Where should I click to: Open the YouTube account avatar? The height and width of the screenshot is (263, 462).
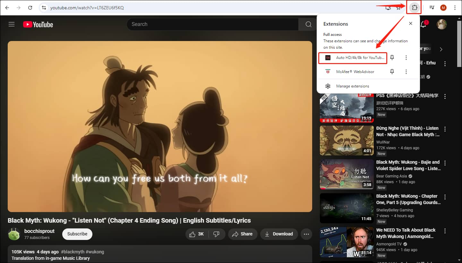tap(442, 24)
